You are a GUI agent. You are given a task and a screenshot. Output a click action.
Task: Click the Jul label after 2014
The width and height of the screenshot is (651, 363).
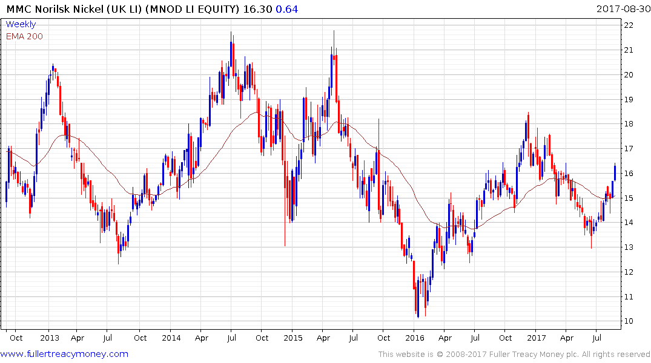click(x=232, y=338)
